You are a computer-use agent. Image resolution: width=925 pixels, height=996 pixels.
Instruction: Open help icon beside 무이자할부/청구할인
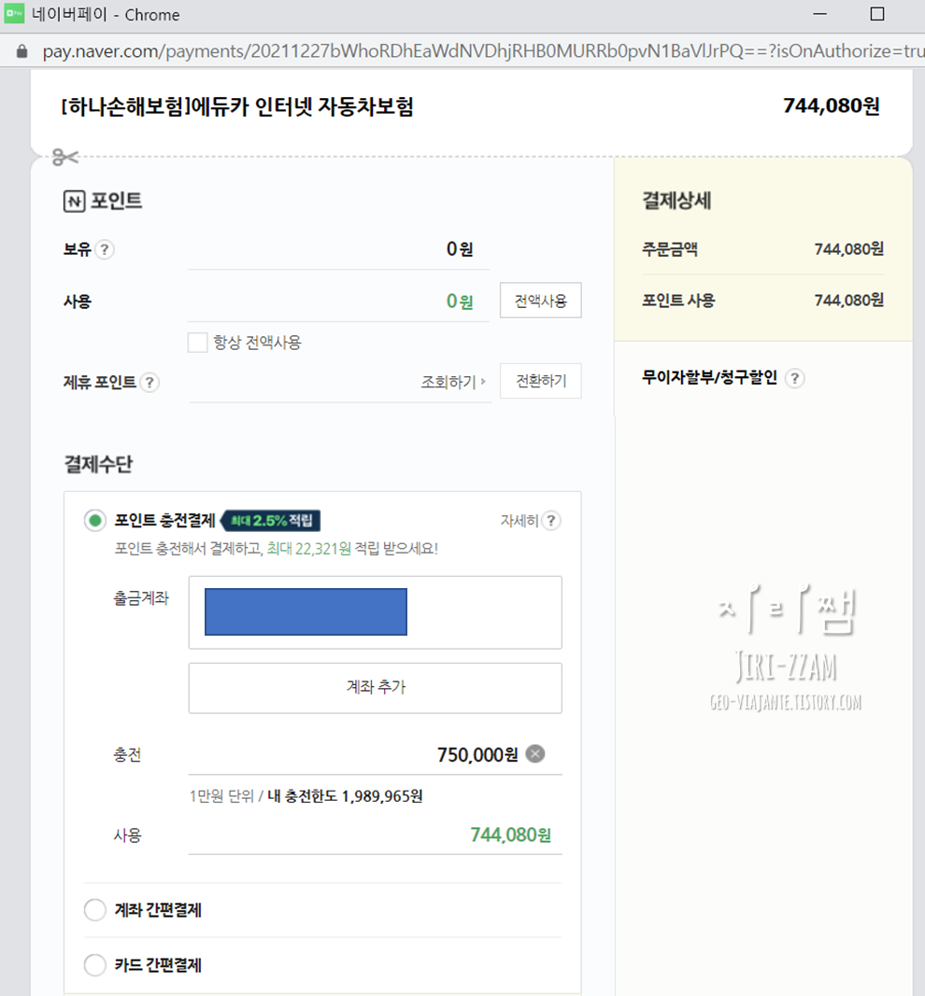click(795, 378)
